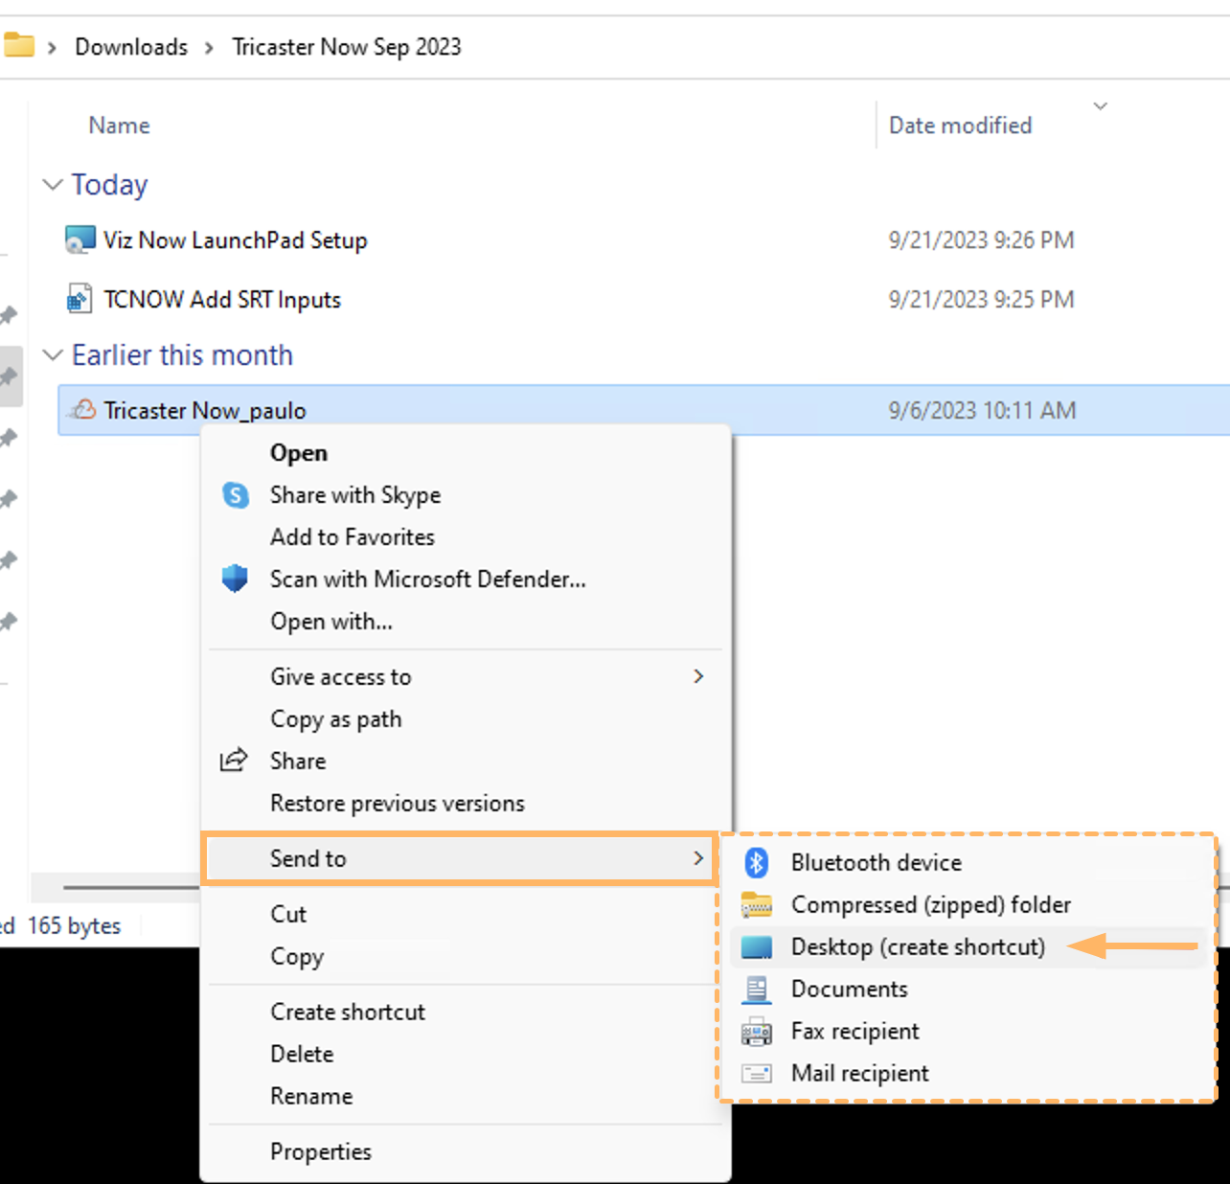Click the Skype icon in the context menu
This screenshot has height=1184, width=1230.
[236, 495]
